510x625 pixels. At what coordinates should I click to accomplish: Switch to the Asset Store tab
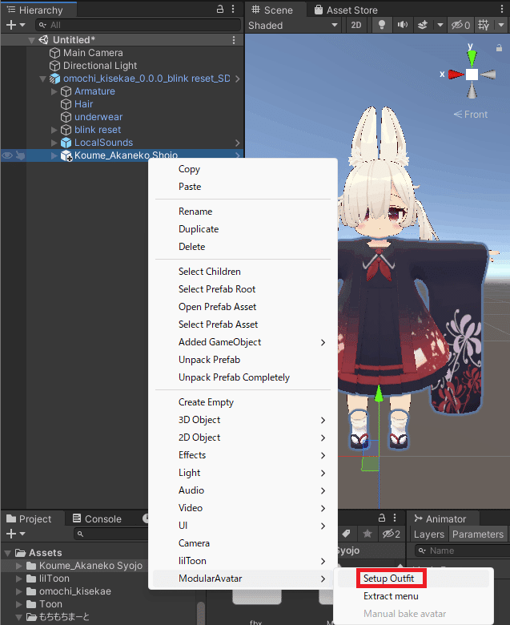[x=346, y=10]
